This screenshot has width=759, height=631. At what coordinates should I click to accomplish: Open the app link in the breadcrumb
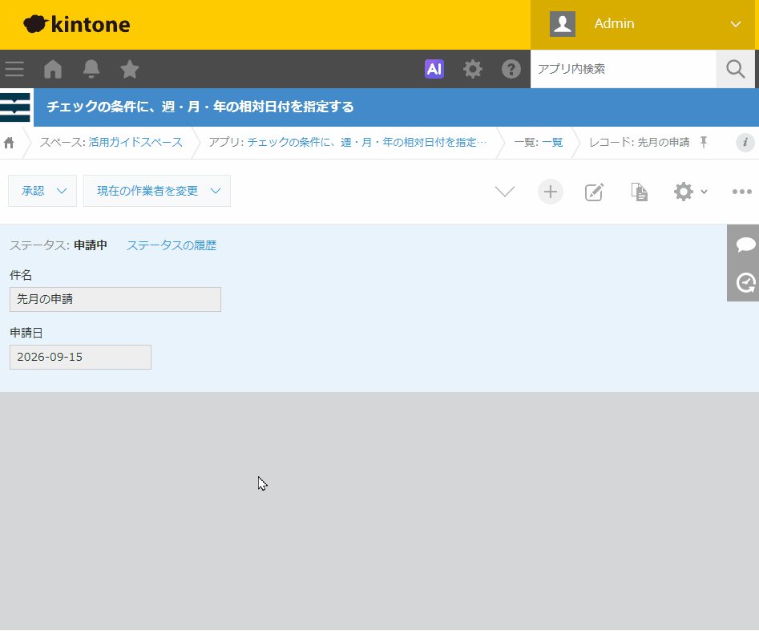pos(367,143)
